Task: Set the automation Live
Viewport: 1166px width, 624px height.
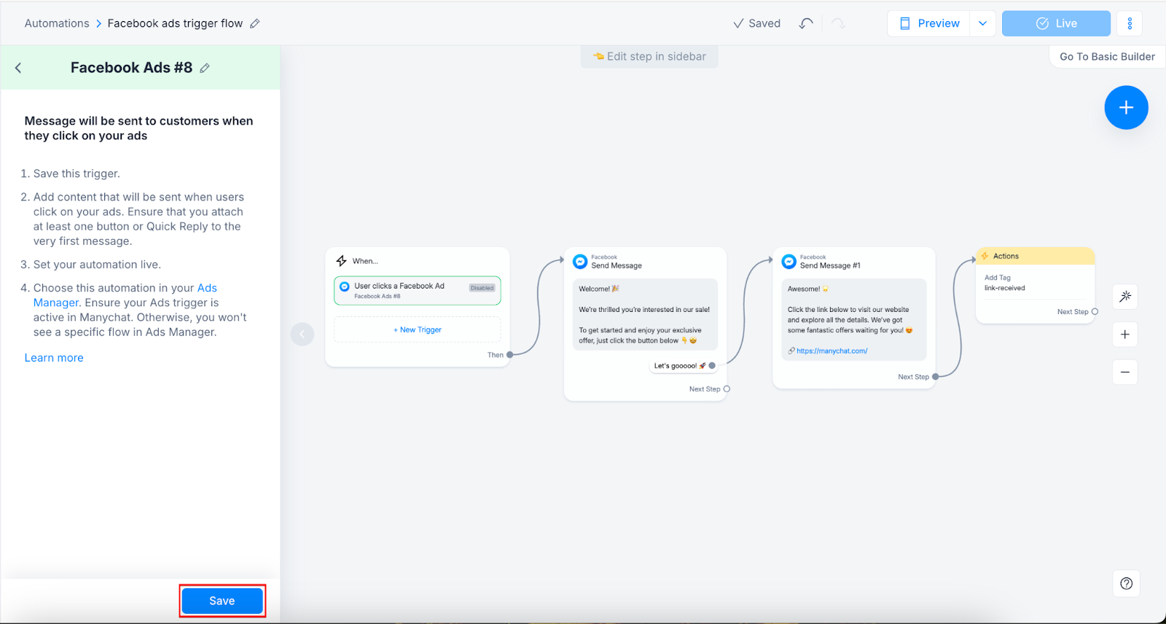Action: pos(1056,23)
